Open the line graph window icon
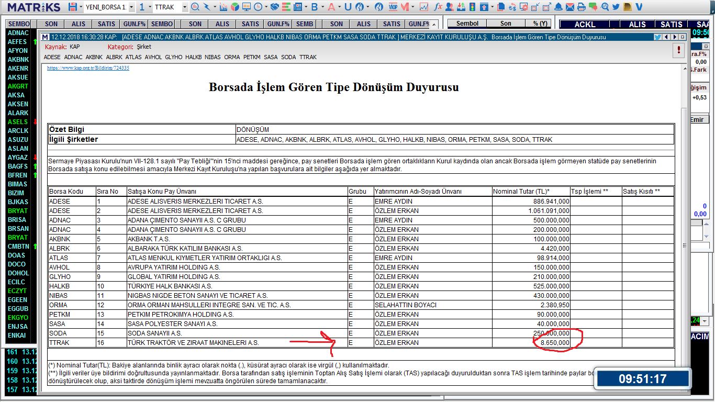This screenshot has width=715, height=402. (423, 7)
